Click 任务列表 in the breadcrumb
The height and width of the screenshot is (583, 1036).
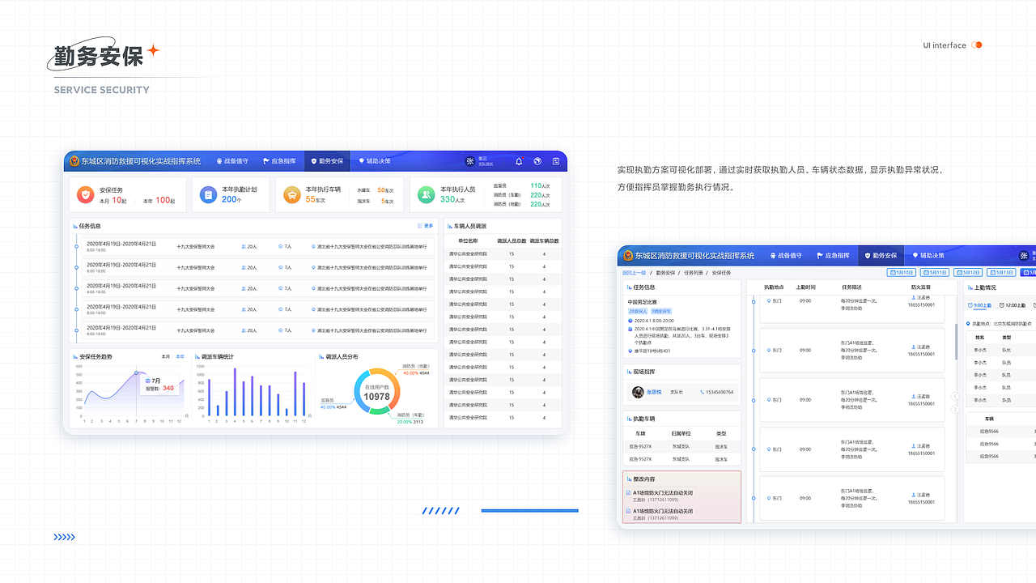coord(694,273)
